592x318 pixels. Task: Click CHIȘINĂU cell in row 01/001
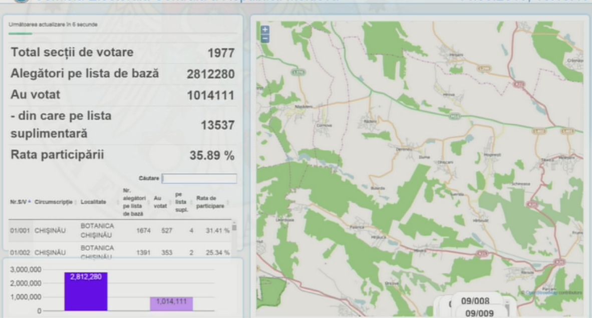point(50,230)
